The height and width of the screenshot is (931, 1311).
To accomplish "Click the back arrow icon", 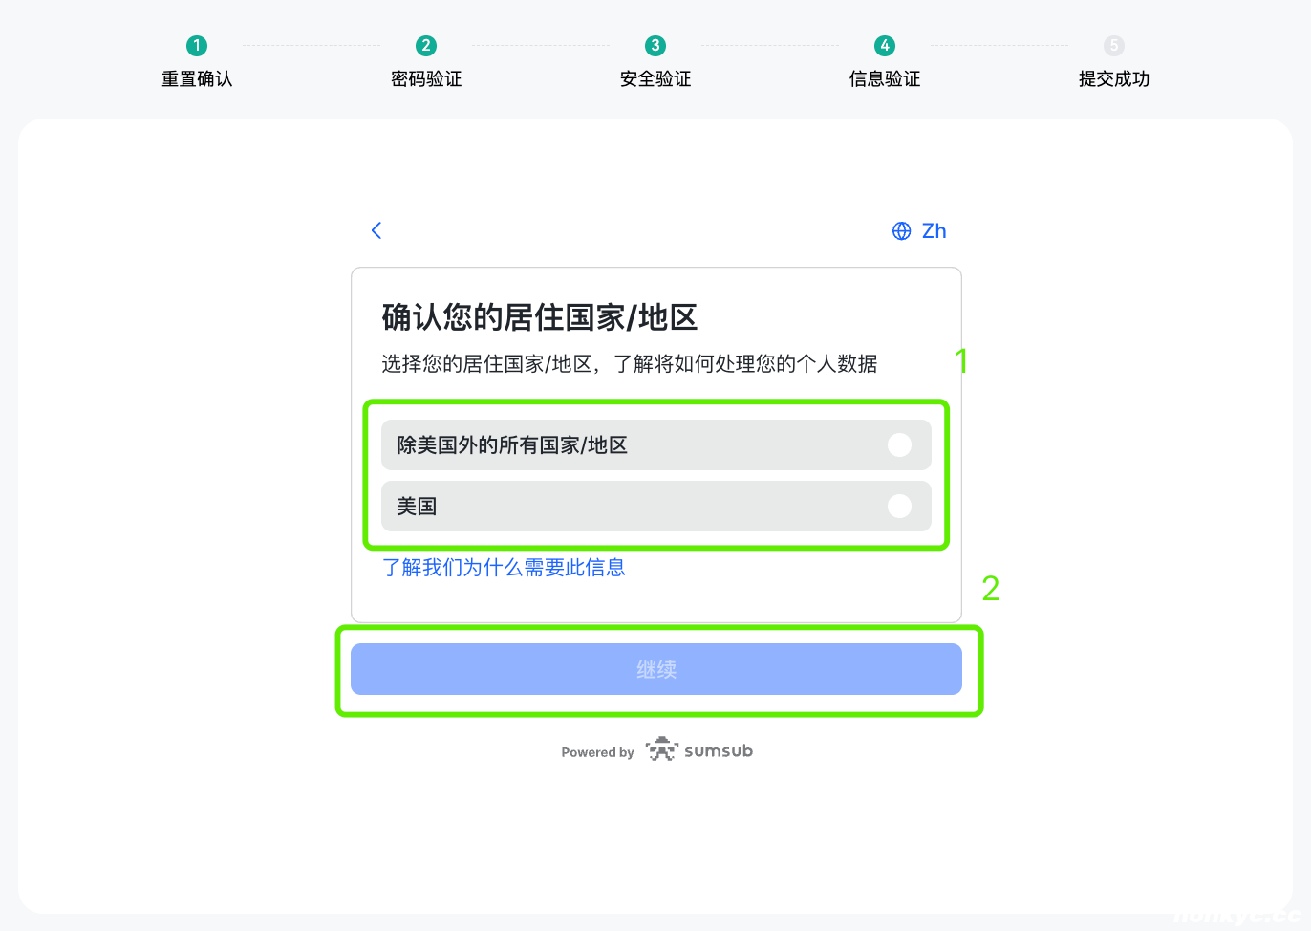I will 376,230.
